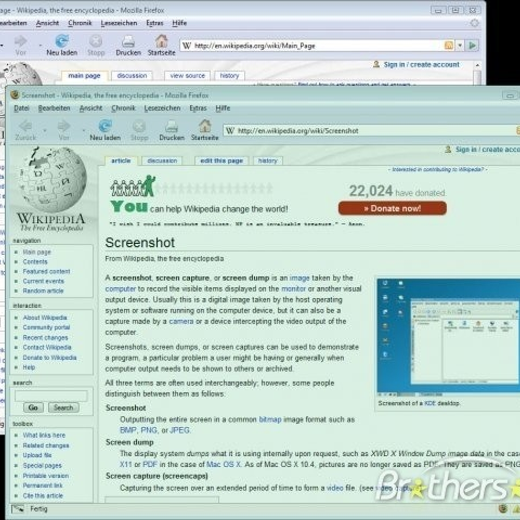Open Chronik menu in Main Page window
The image size is (520, 520).
80,23
